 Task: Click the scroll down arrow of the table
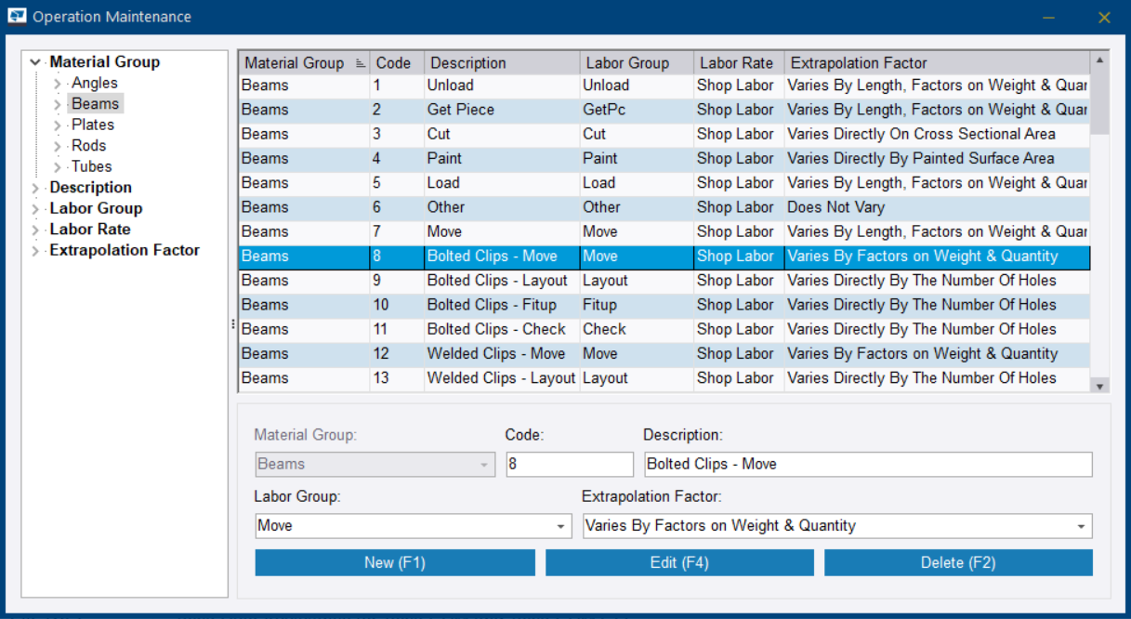pyautogui.click(x=1099, y=385)
